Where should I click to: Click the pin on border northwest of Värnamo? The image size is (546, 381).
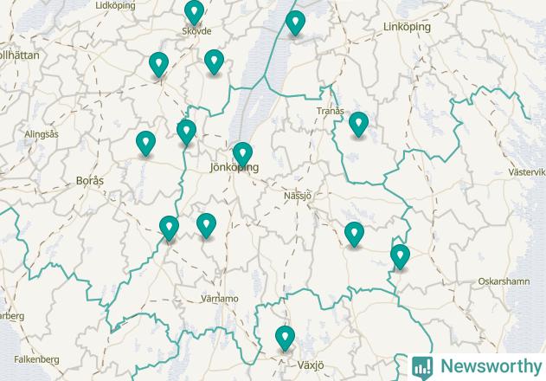(170, 229)
